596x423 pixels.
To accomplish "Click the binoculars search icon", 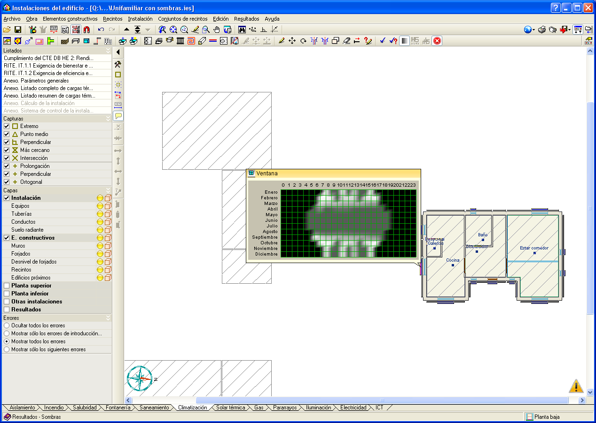I will pos(242,30).
